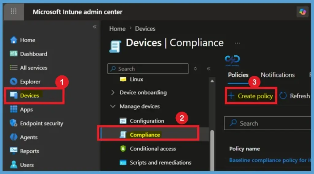
Task: Click the Apps grid icon
Action: coord(13,109)
